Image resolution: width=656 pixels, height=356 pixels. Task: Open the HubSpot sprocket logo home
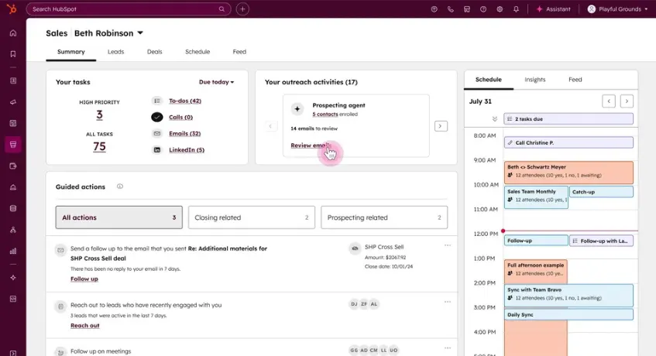click(x=12, y=9)
